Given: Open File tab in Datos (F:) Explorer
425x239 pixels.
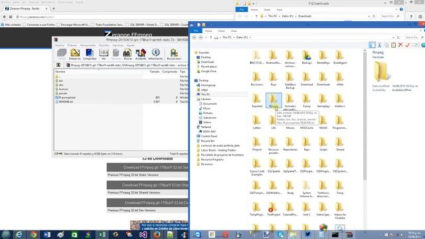Looking at the screenshot, I should coord(196,31).
